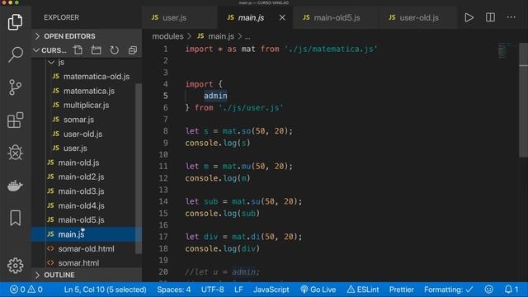
Task: Create a new file in workspace
Action: pyautogui.click(x=78, y=50)
